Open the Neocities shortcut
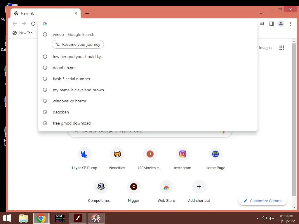The image size is (299, 224). tap(117, 159)
